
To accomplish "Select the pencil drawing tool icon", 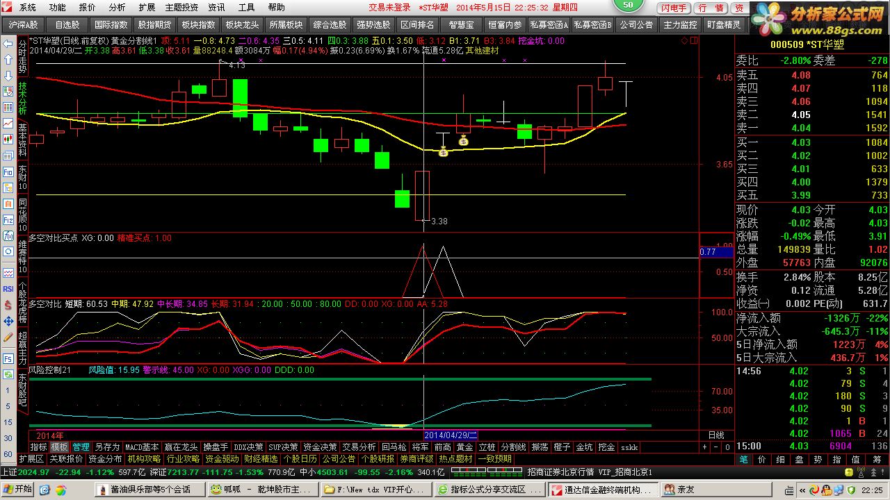I will [x=8, y=337].
